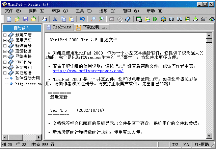Expand the 常用词汇 tree node
Image resolution: width=216 pixels, height=149 pixels.
point(5,40)
